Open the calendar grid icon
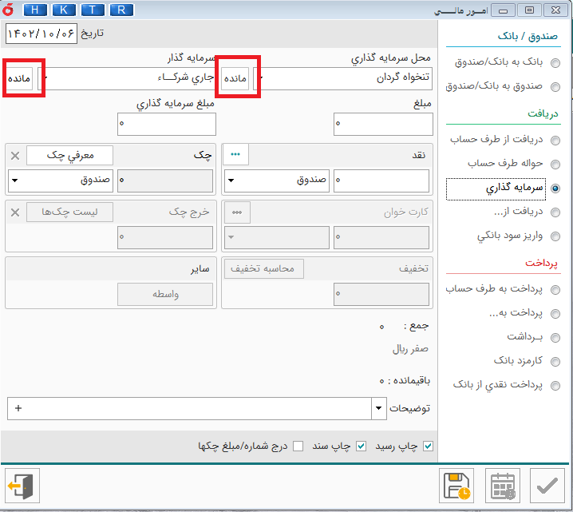Screen dimensions: 573x512 (503, 486)
